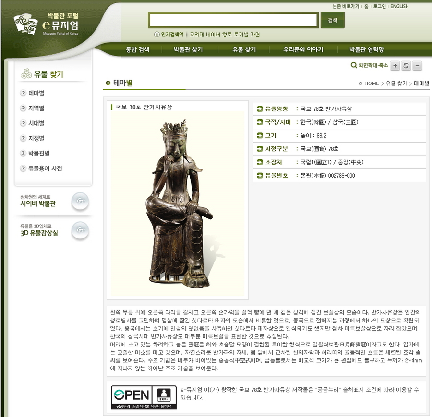Click popular keyword 고려대
432x417 pixels.
pyautogui.click(x=197, y=35)
